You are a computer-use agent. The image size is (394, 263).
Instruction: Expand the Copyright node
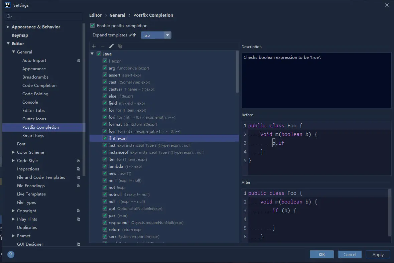tap(13, 211)
